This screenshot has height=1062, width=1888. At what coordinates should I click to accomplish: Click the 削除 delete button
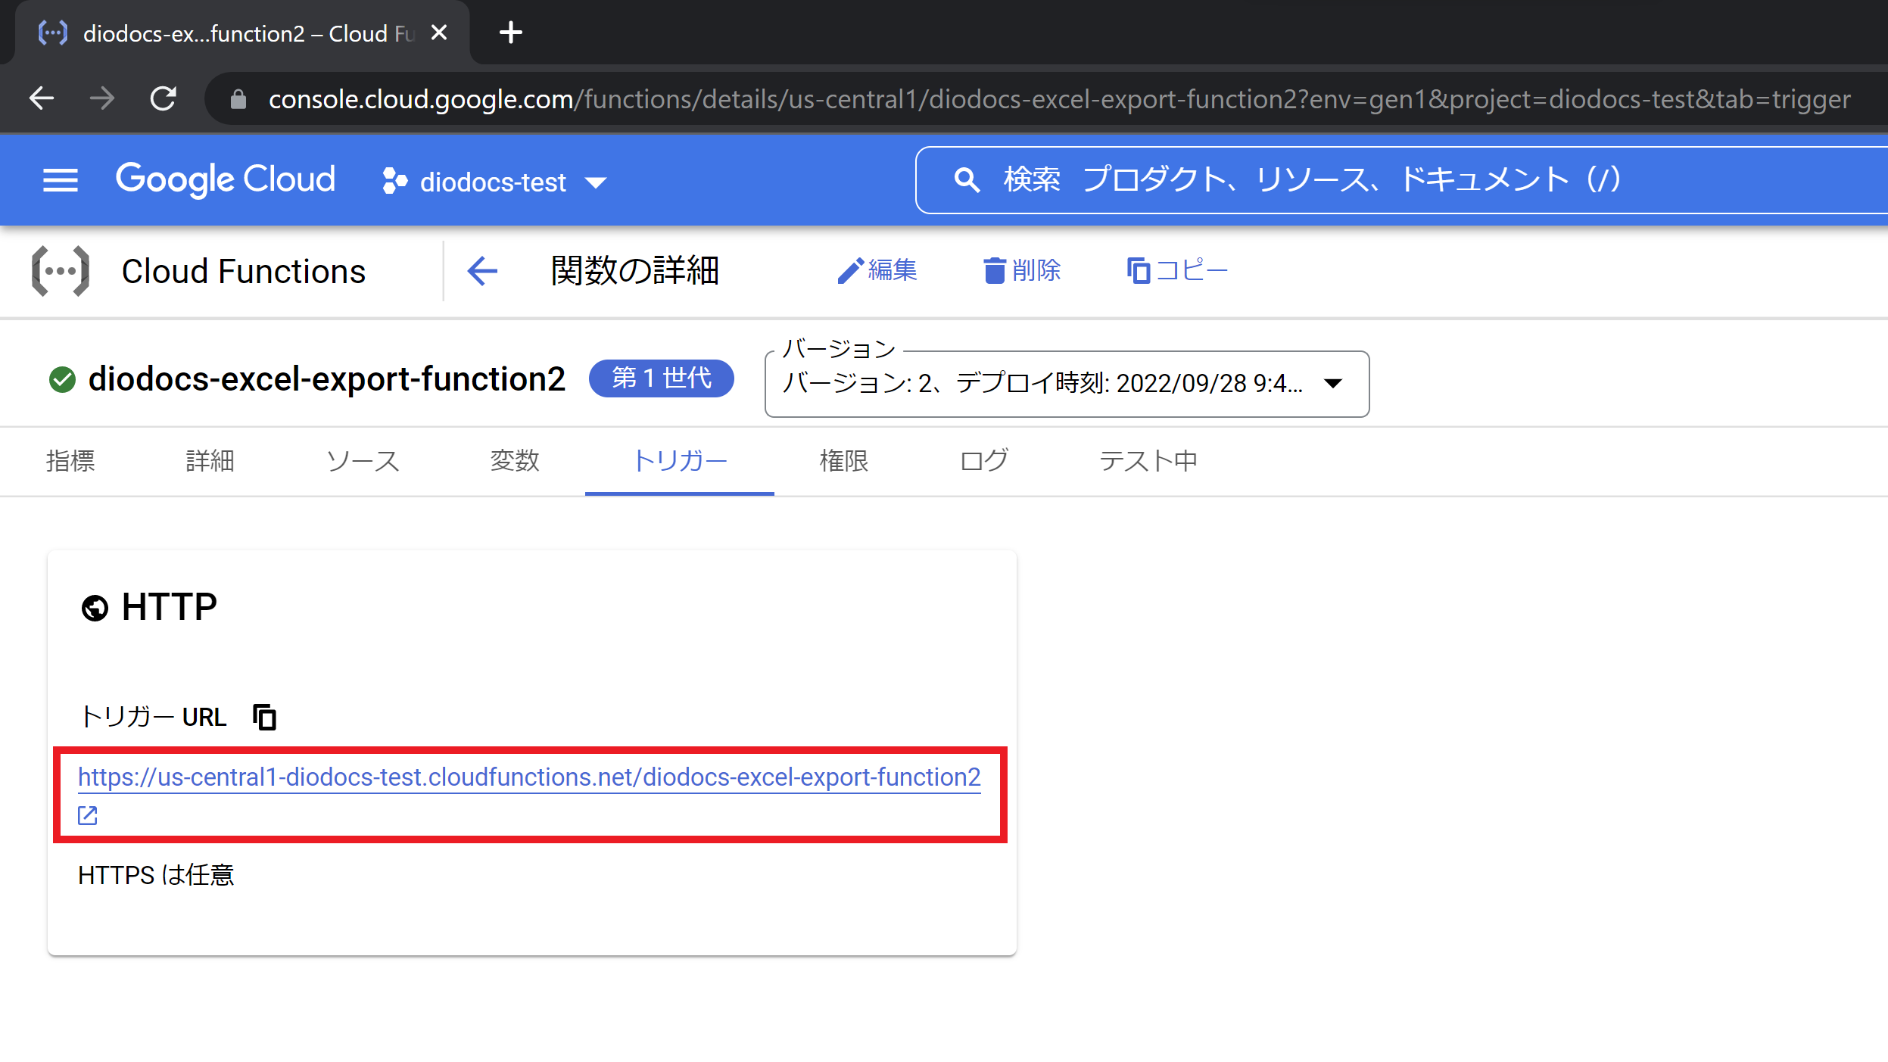pyautogui.click(x=1022, y=270)
